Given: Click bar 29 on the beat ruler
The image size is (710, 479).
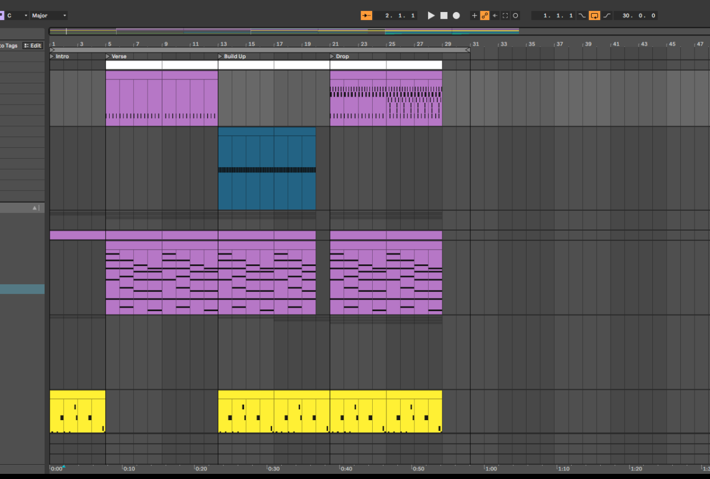Looking at the screenshot, I should point(448,44).
